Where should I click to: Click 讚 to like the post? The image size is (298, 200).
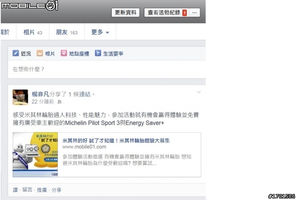(x=15, y=190)
